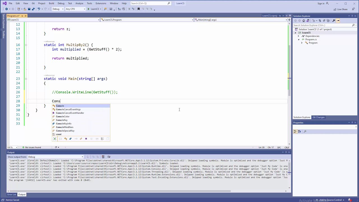This screenshot has height=202, width=359.
Task: Open the Build menu
Action: tap(51, 3)
